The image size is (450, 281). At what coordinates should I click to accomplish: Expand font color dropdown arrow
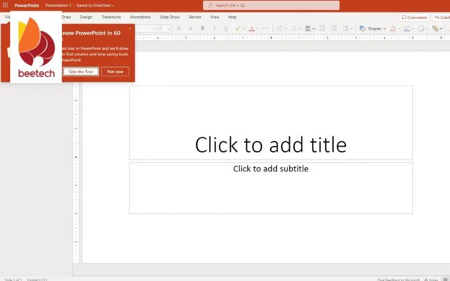pyautogui.click(x=258, y=29)
